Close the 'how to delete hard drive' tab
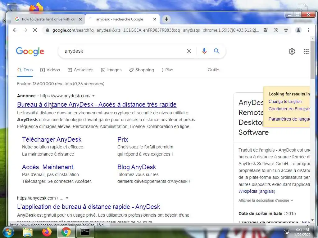 (x=80, y=19)
